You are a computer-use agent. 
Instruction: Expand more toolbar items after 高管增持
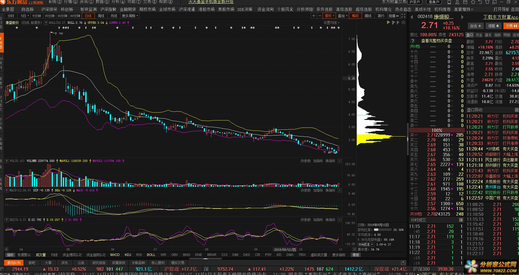tap(472, 9)
